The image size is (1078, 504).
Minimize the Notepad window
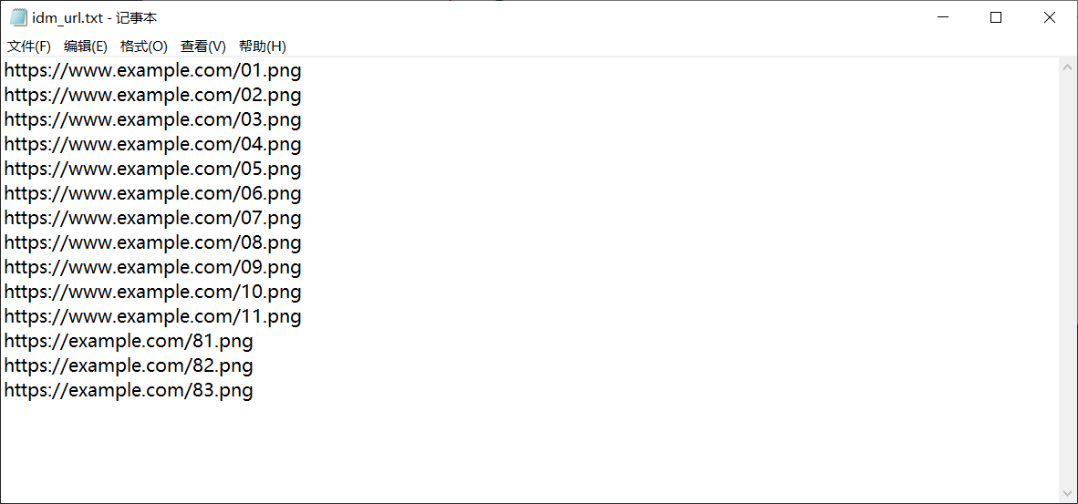942,17
